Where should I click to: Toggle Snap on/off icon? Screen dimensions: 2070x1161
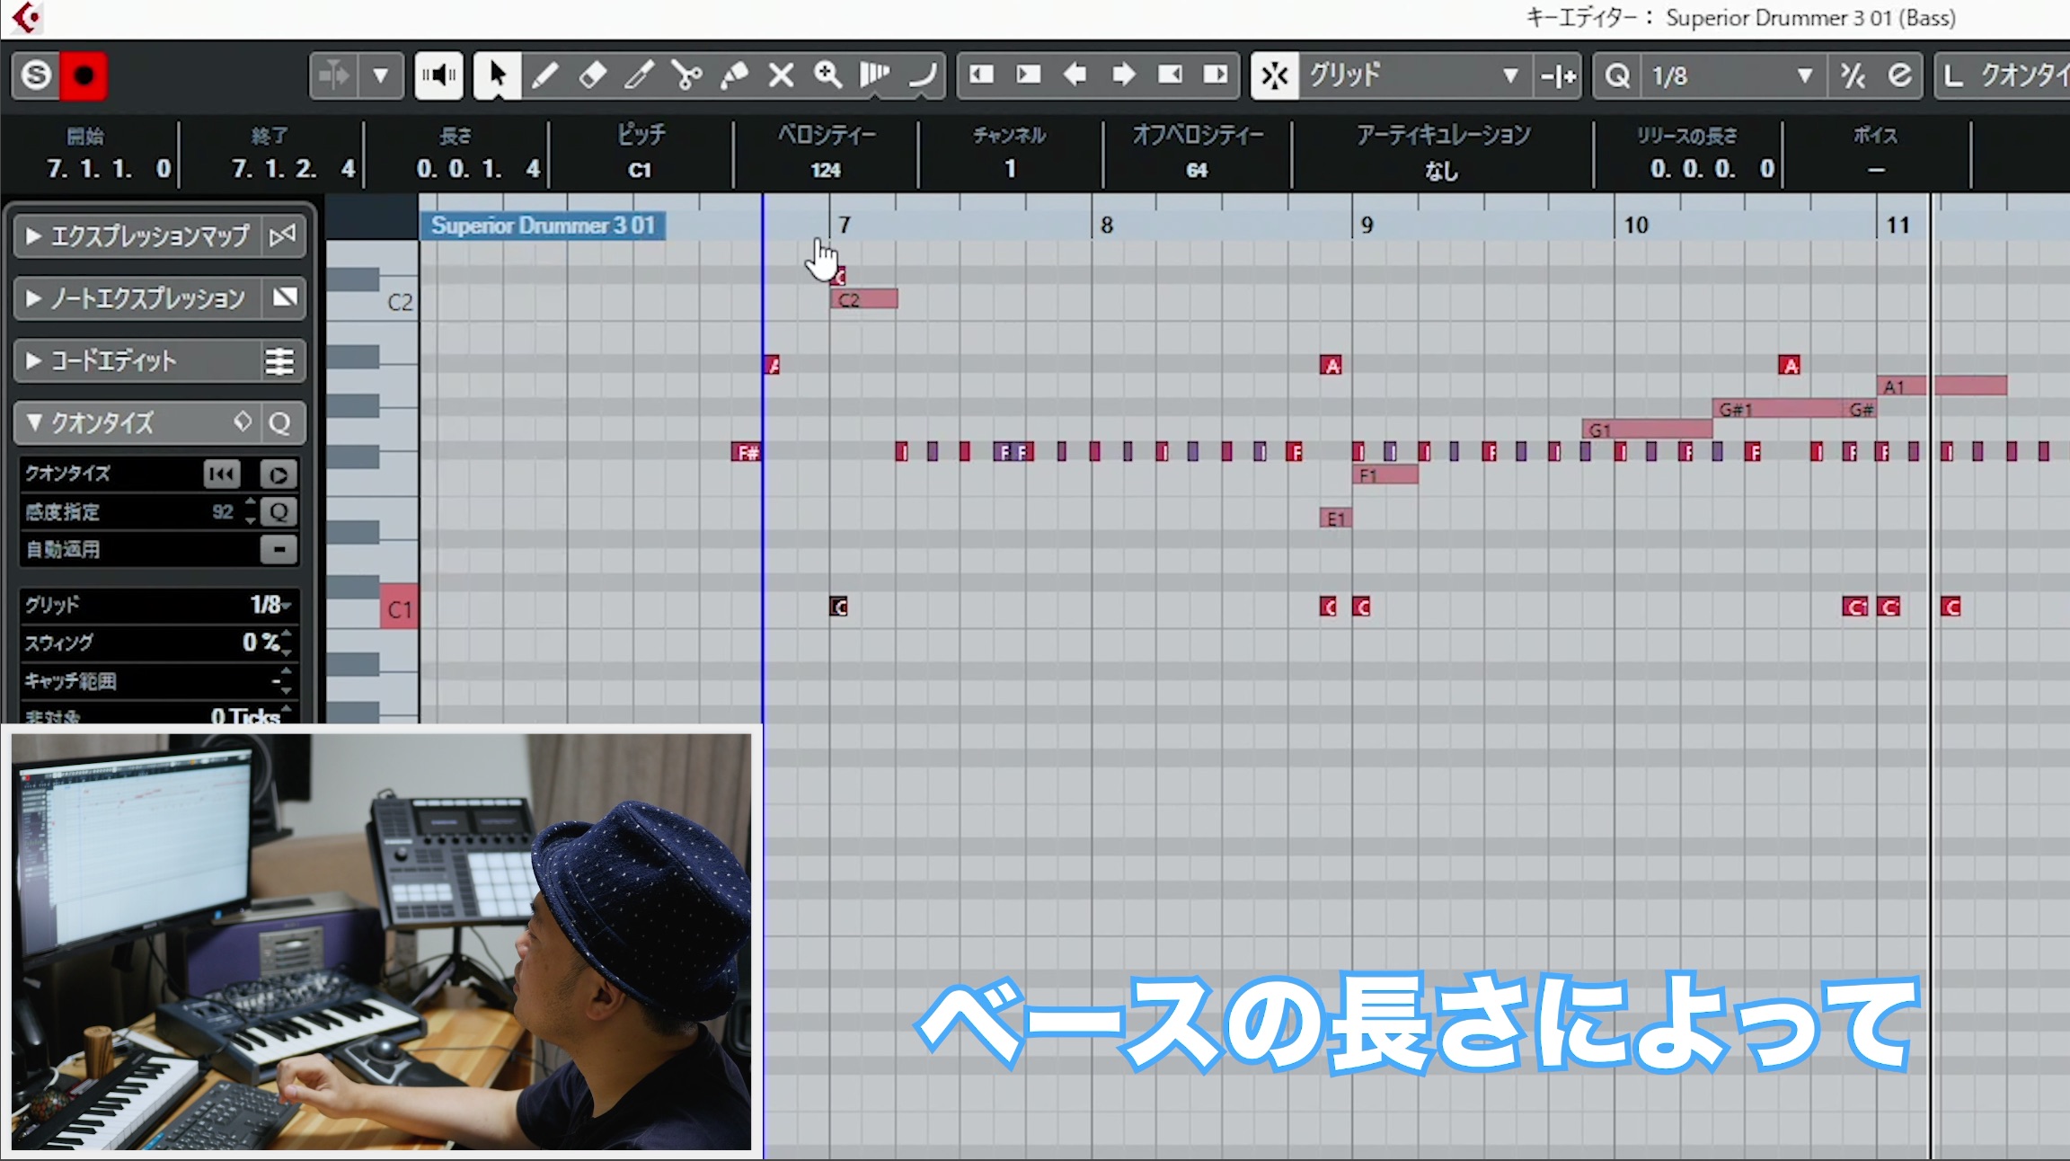pos(1275,75)
